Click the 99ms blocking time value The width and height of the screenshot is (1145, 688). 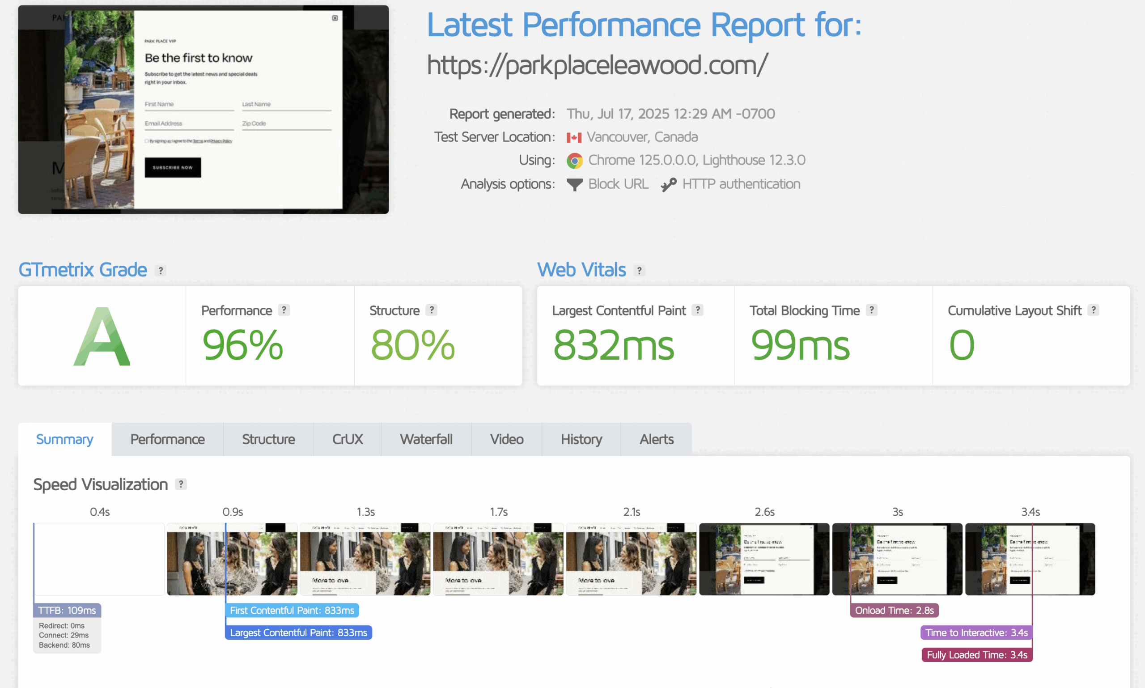point(800,345)
